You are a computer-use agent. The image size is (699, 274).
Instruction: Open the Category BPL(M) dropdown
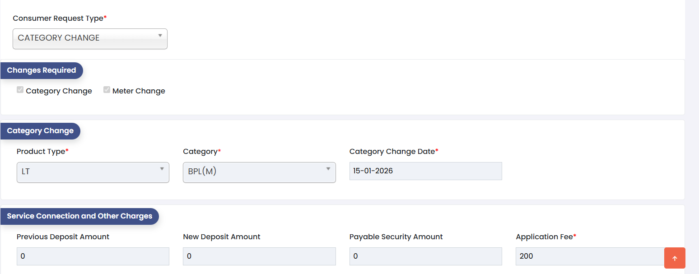coord(259,172)
